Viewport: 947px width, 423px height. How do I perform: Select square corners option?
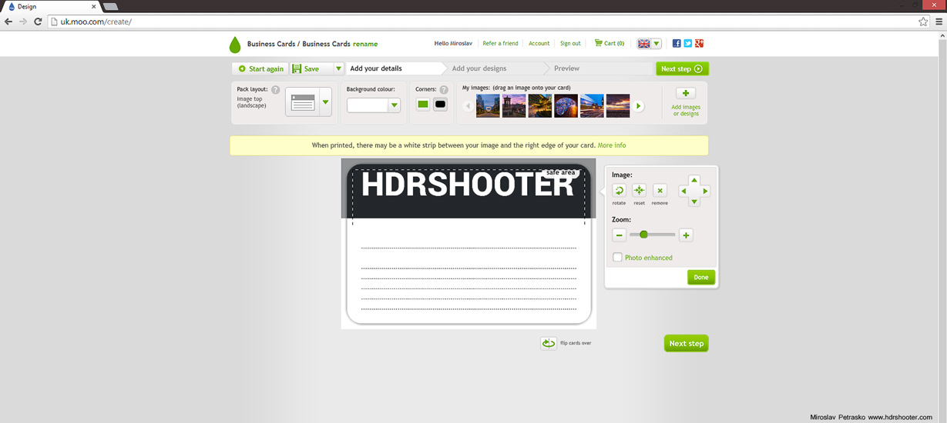423,105
